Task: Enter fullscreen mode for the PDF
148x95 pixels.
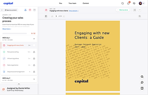Action: tap(135, 10)
